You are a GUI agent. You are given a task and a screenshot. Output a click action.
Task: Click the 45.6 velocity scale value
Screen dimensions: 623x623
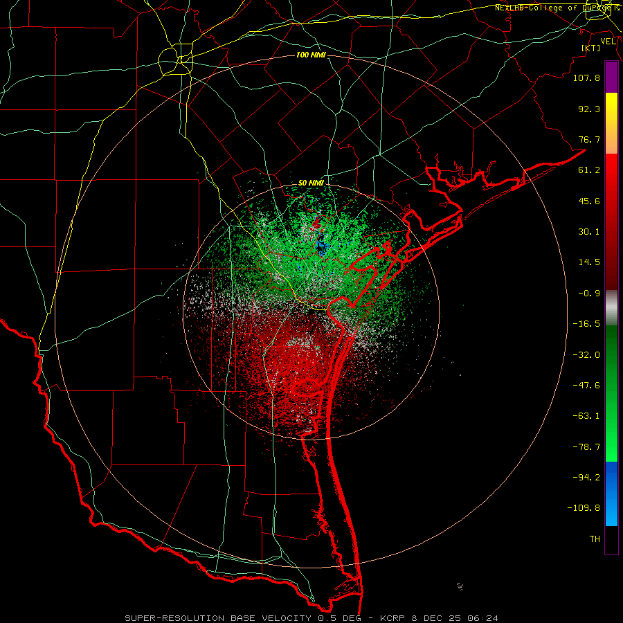(x=589, y=201)
